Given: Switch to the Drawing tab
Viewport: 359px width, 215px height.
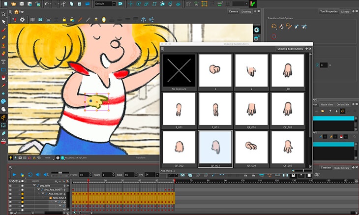Looking at the screenshot, I should [x=246, y=11].
